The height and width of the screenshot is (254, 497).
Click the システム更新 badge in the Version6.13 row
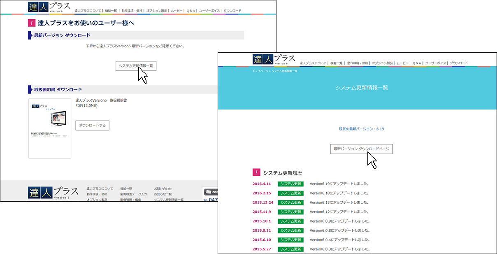pos(290,203)
